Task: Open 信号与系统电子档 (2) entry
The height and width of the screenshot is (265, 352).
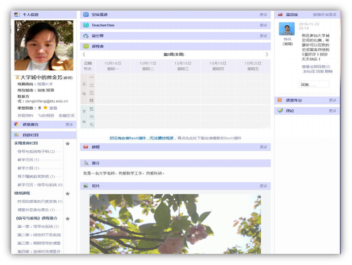Action: pos(36,151)
